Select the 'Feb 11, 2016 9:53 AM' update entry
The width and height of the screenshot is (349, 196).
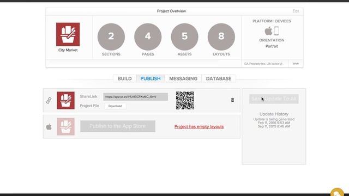click(x=274, y=122)
